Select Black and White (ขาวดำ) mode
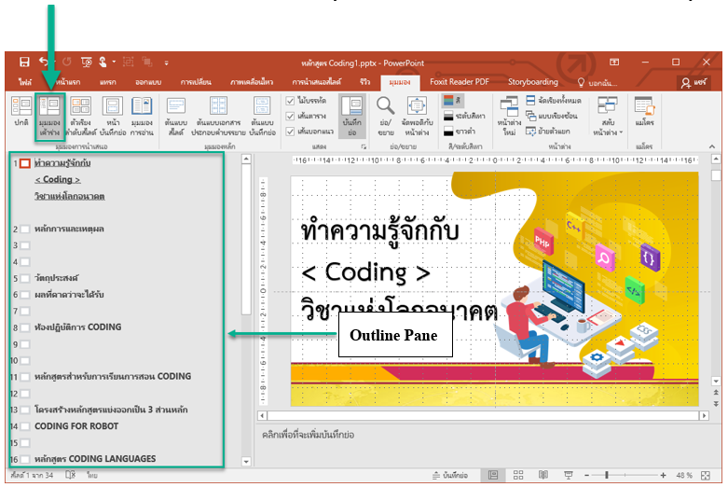Image resolution: width=728 pixels, height=487 pixels. coord(460,132)
